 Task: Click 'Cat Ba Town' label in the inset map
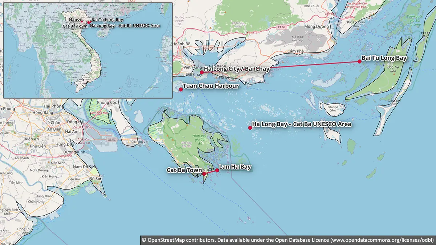(x=75, y=26)
